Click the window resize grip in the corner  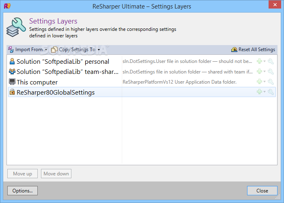(x=278, y=197)
